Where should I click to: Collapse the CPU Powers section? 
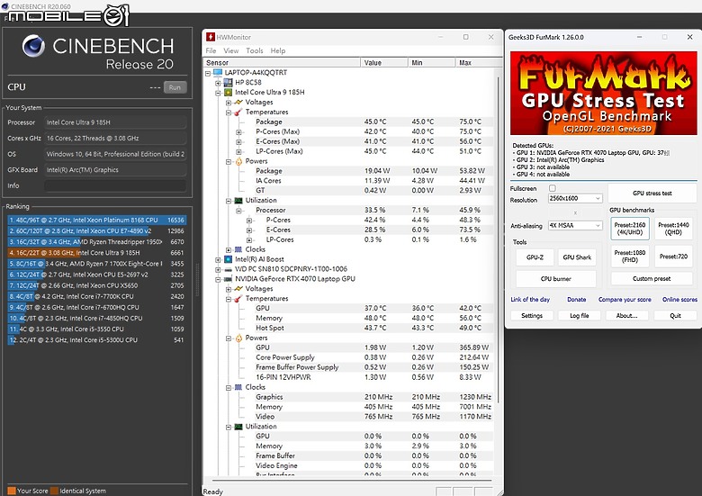[229, 162]
